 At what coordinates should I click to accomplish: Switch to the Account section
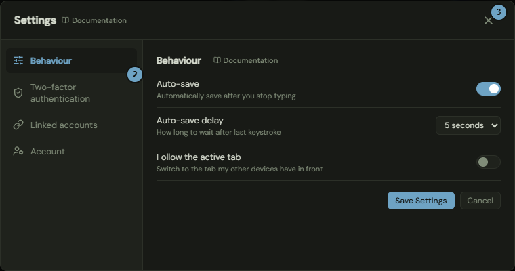pos(71,151)
